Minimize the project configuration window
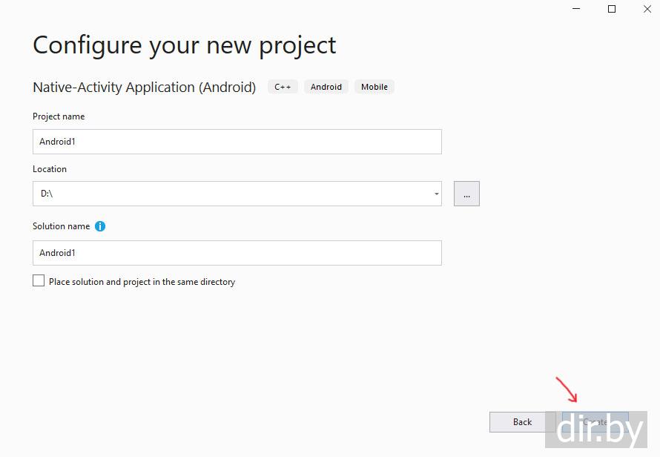This screenshot has width=660, height=457. tap(576, 9)
